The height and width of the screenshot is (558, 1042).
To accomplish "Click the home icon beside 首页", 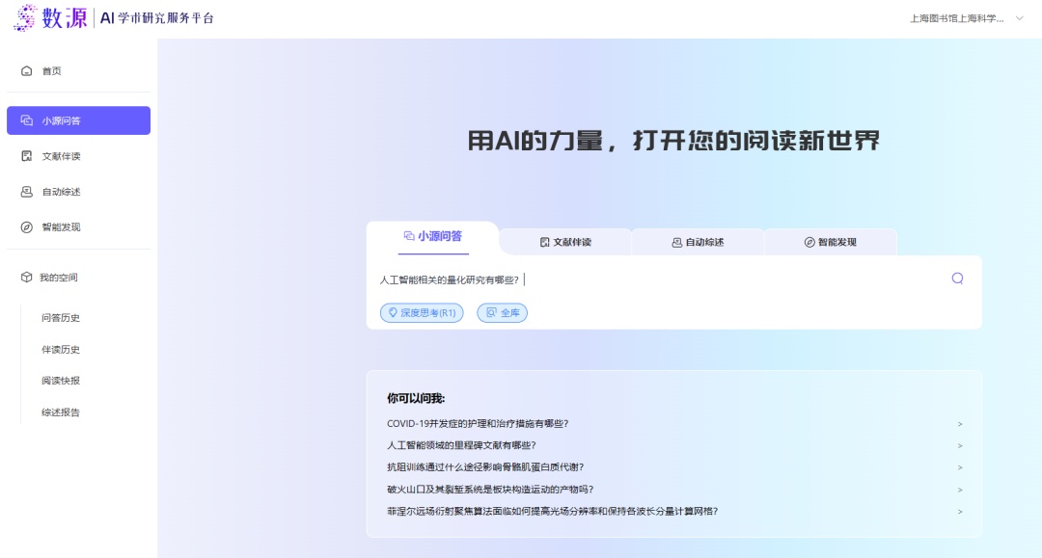I will tap(27, 71).
